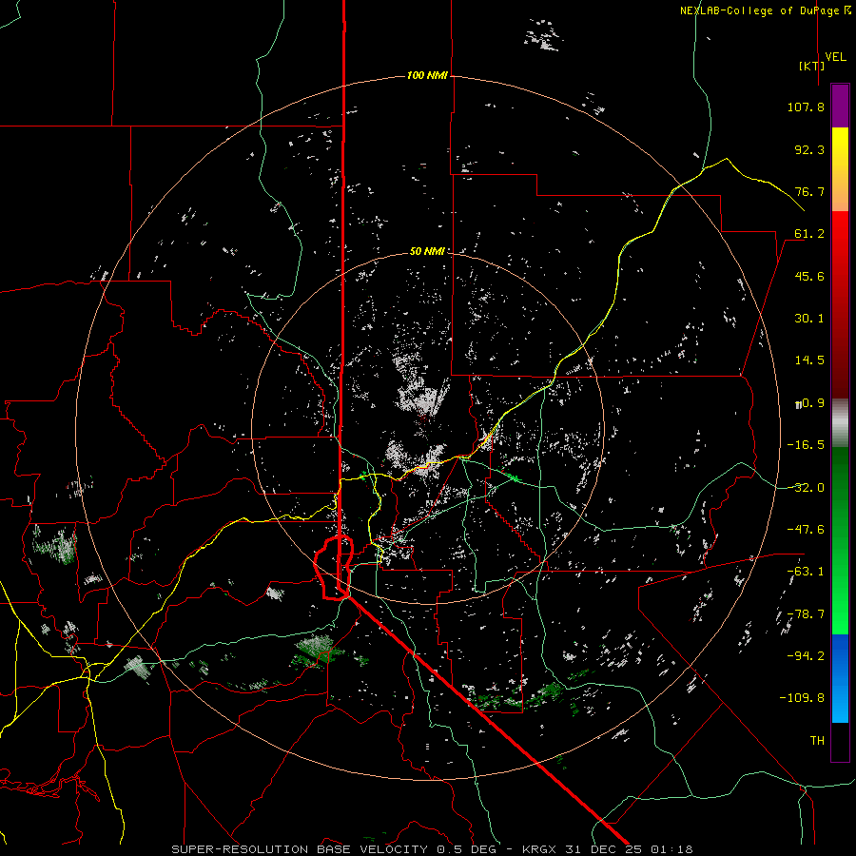Pick the red segment of the velocity color bar
This screenshot has height=856, width=856.
[x=840, y=304]
